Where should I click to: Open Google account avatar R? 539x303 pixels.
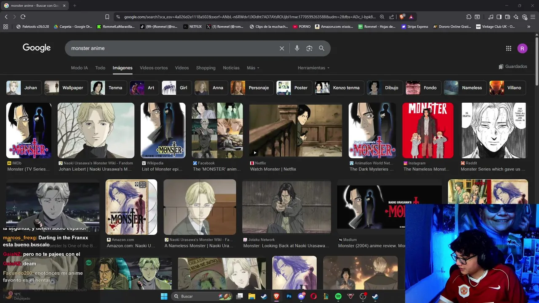click(522, 48)
